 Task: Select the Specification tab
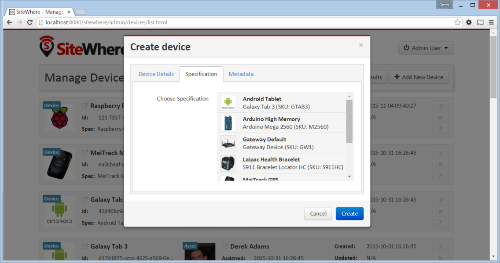coord(201,74)
